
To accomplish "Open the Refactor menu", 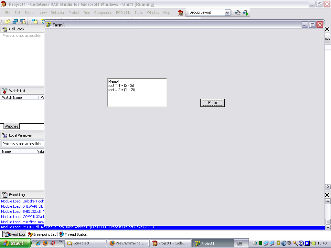I will pyautogui.click(x=58, y=13).
